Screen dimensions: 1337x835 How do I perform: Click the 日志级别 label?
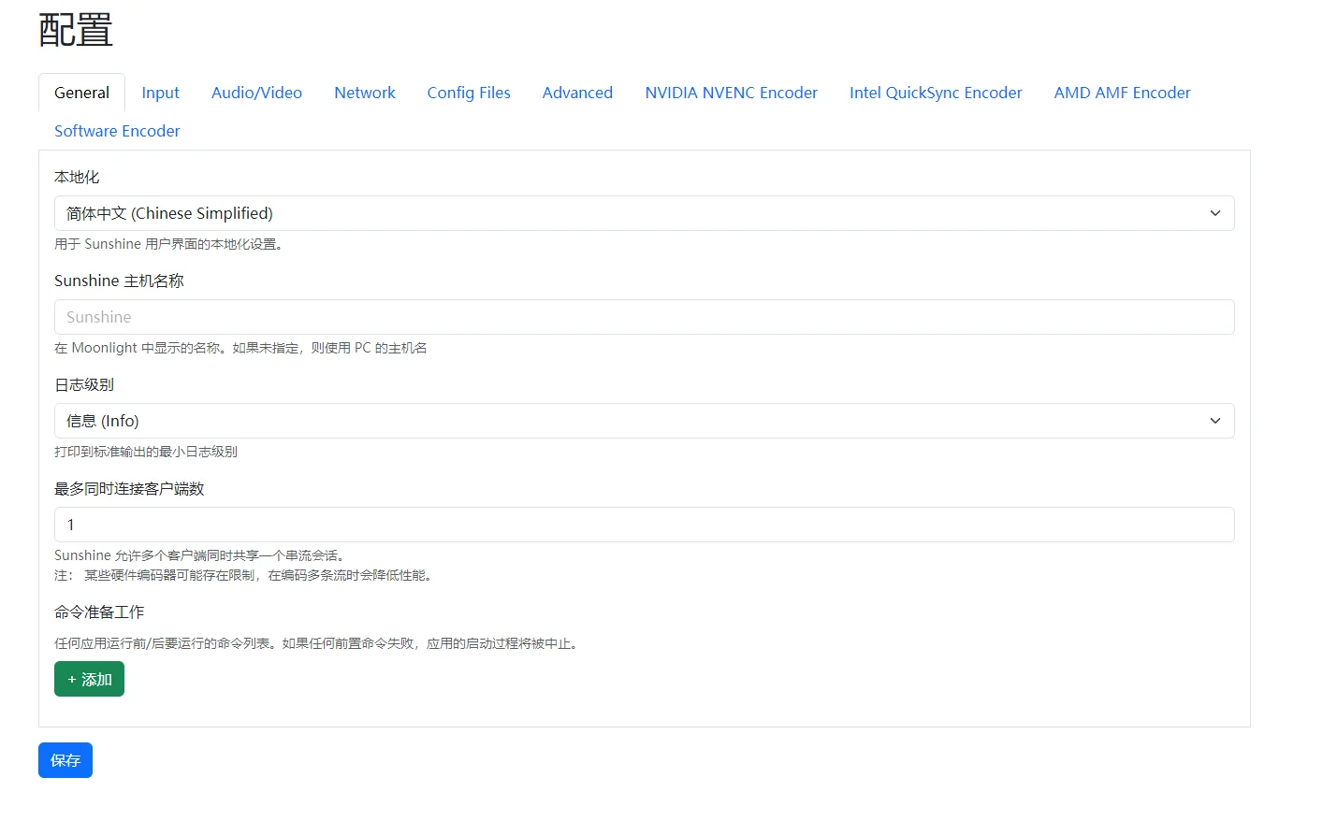point(84,384)
